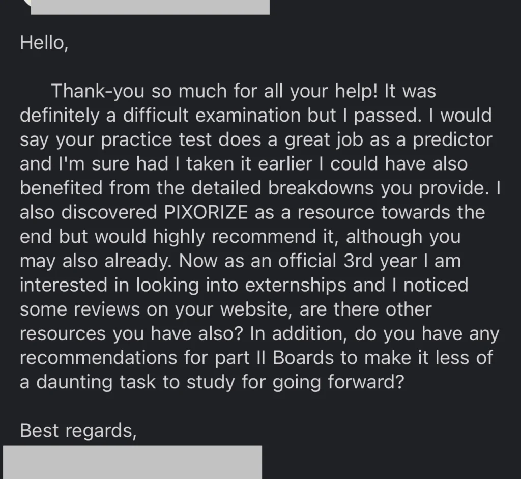521x479 pixels.
Task: Click the word 'examination' in the message
Action: (248, 116)
